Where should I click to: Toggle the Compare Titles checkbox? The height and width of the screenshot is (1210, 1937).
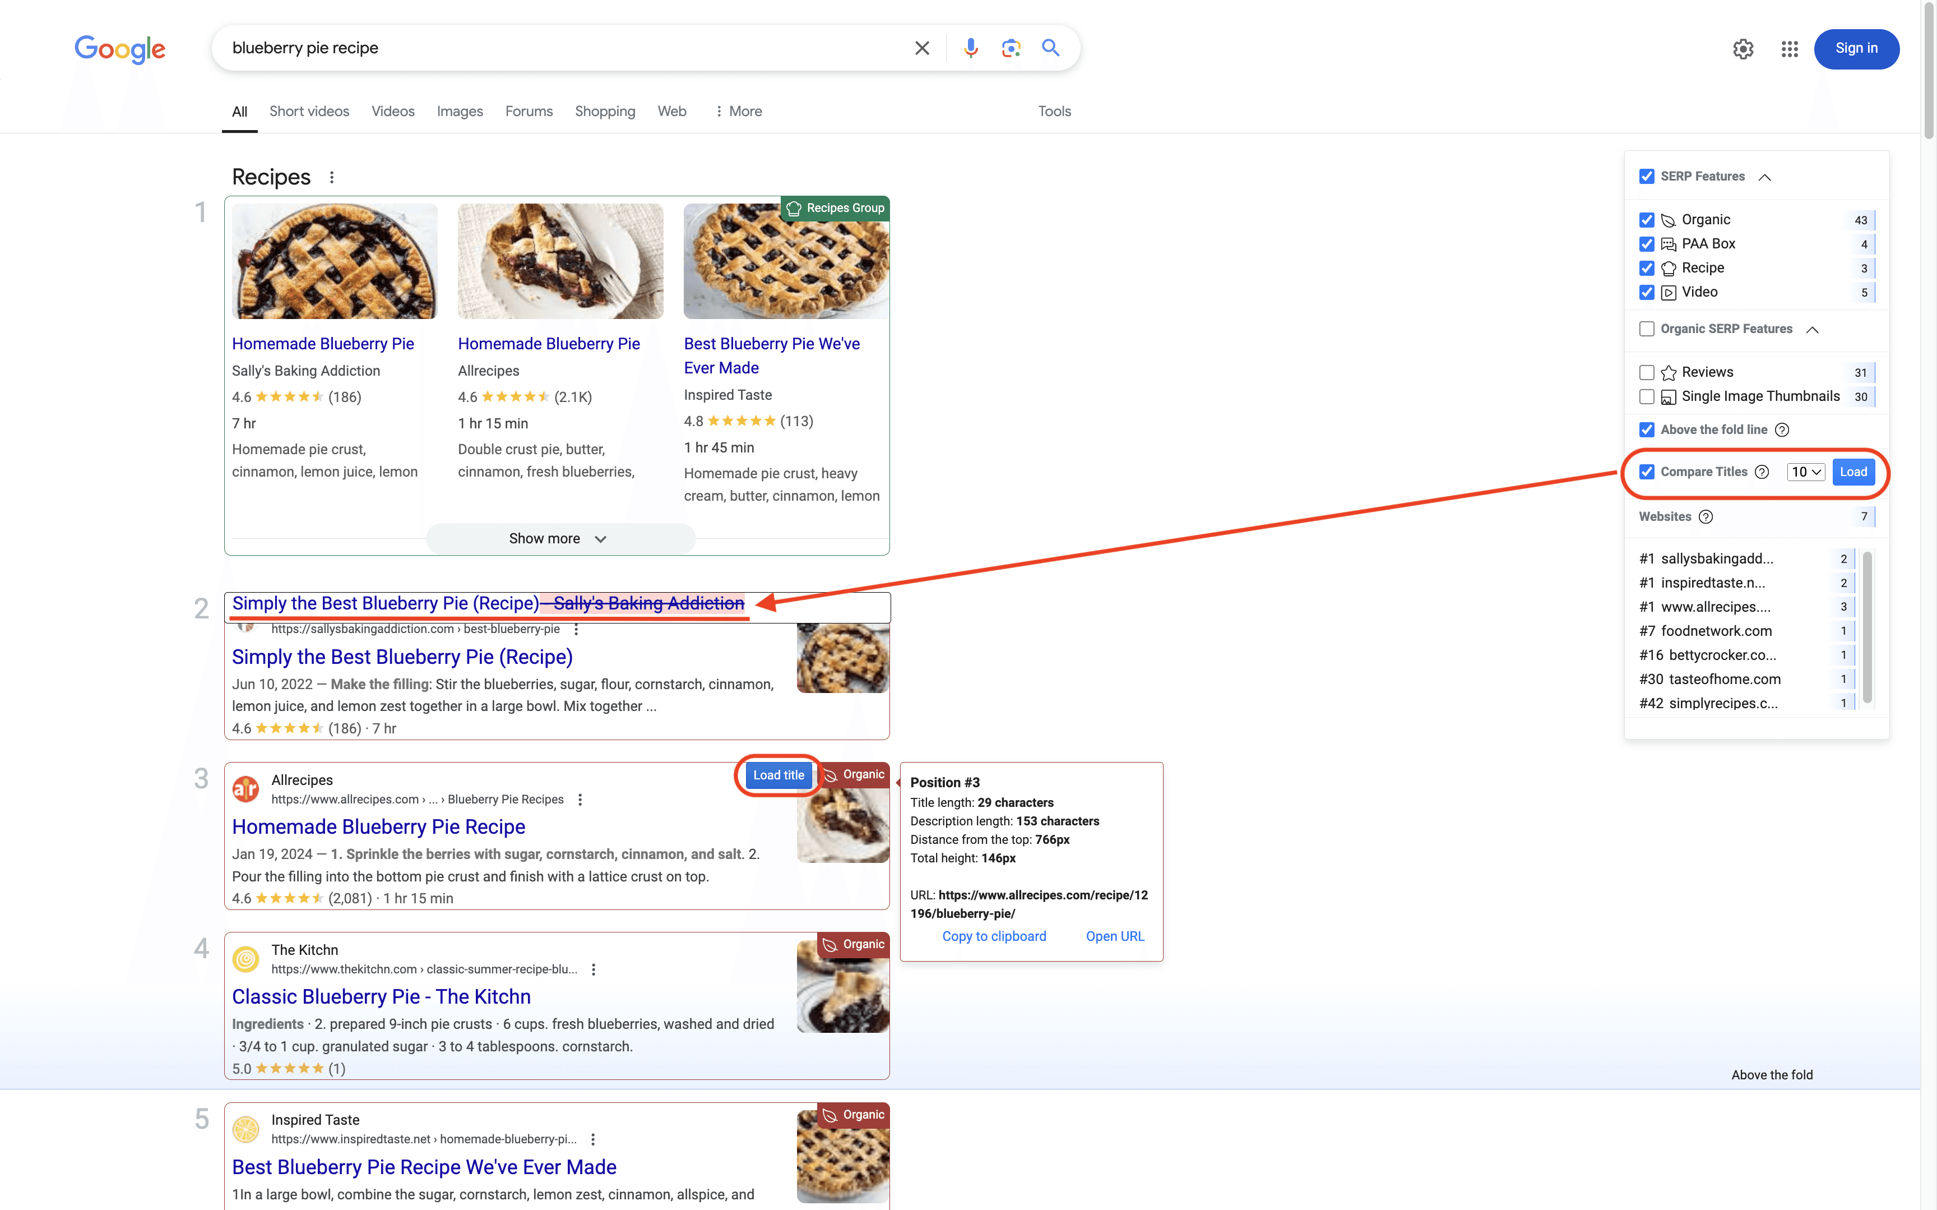click(x=1647, y=472)
